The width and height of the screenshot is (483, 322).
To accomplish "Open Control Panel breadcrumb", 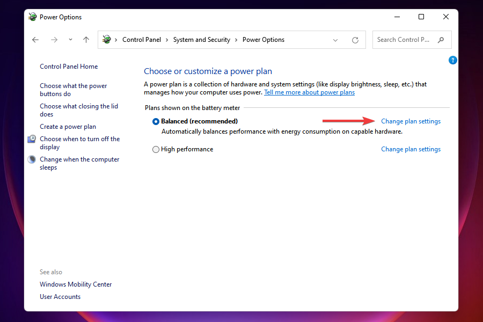I will point(142,40).
